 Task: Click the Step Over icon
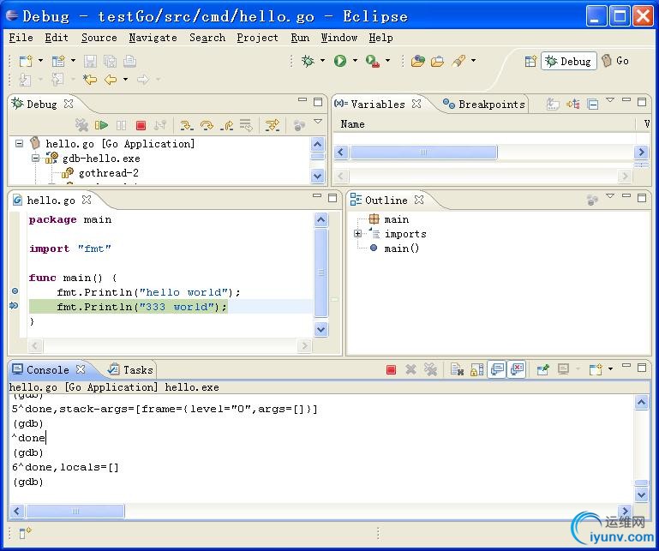tap(207, 125)
